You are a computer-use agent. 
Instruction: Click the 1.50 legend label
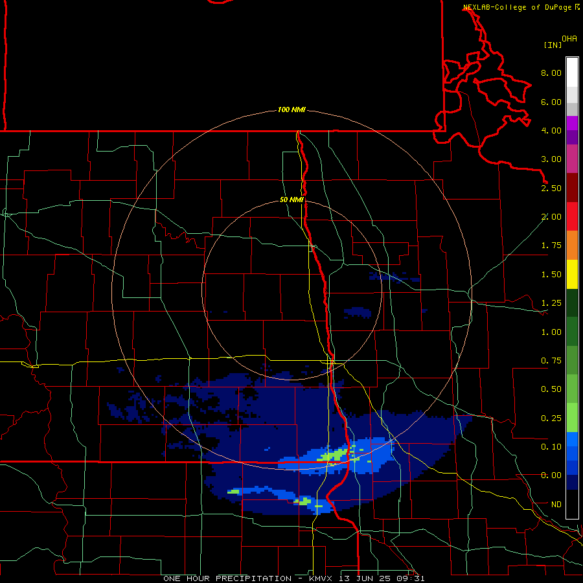551,275
